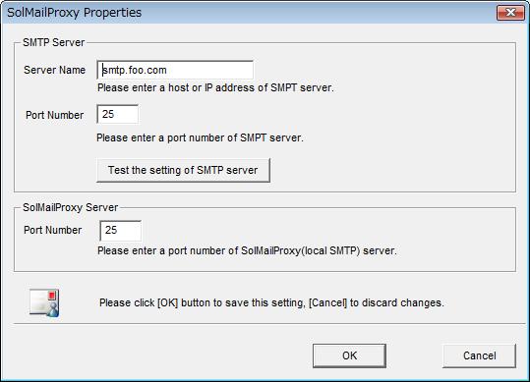The width and height of the screenshot is (530, 382).
Task: Click the Port Number label under SolMailProxy Server
Action: [x=53, y=230]
